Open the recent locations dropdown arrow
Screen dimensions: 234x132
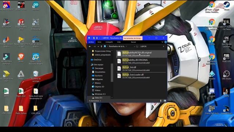click(x=98, y=47)
